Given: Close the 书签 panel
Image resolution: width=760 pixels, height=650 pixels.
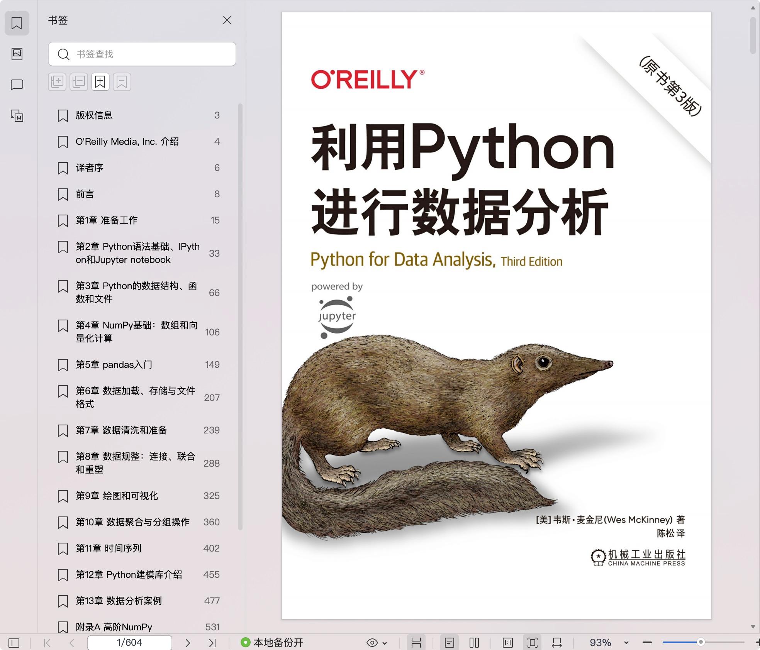Looking at the screenshot, I should point(227,20).
